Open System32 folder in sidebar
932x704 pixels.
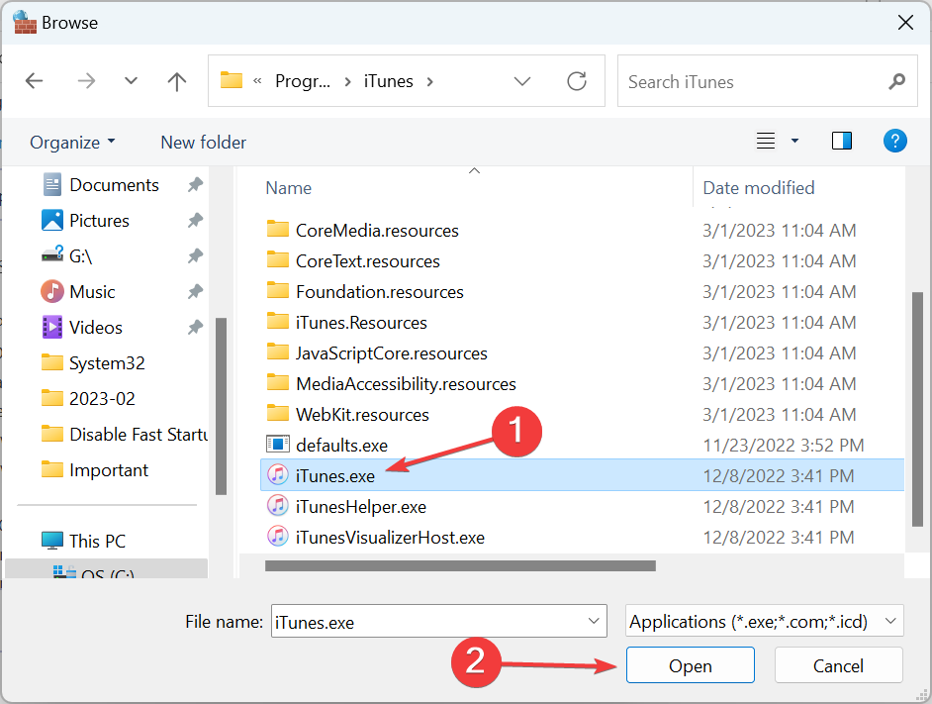coord(107,363)
